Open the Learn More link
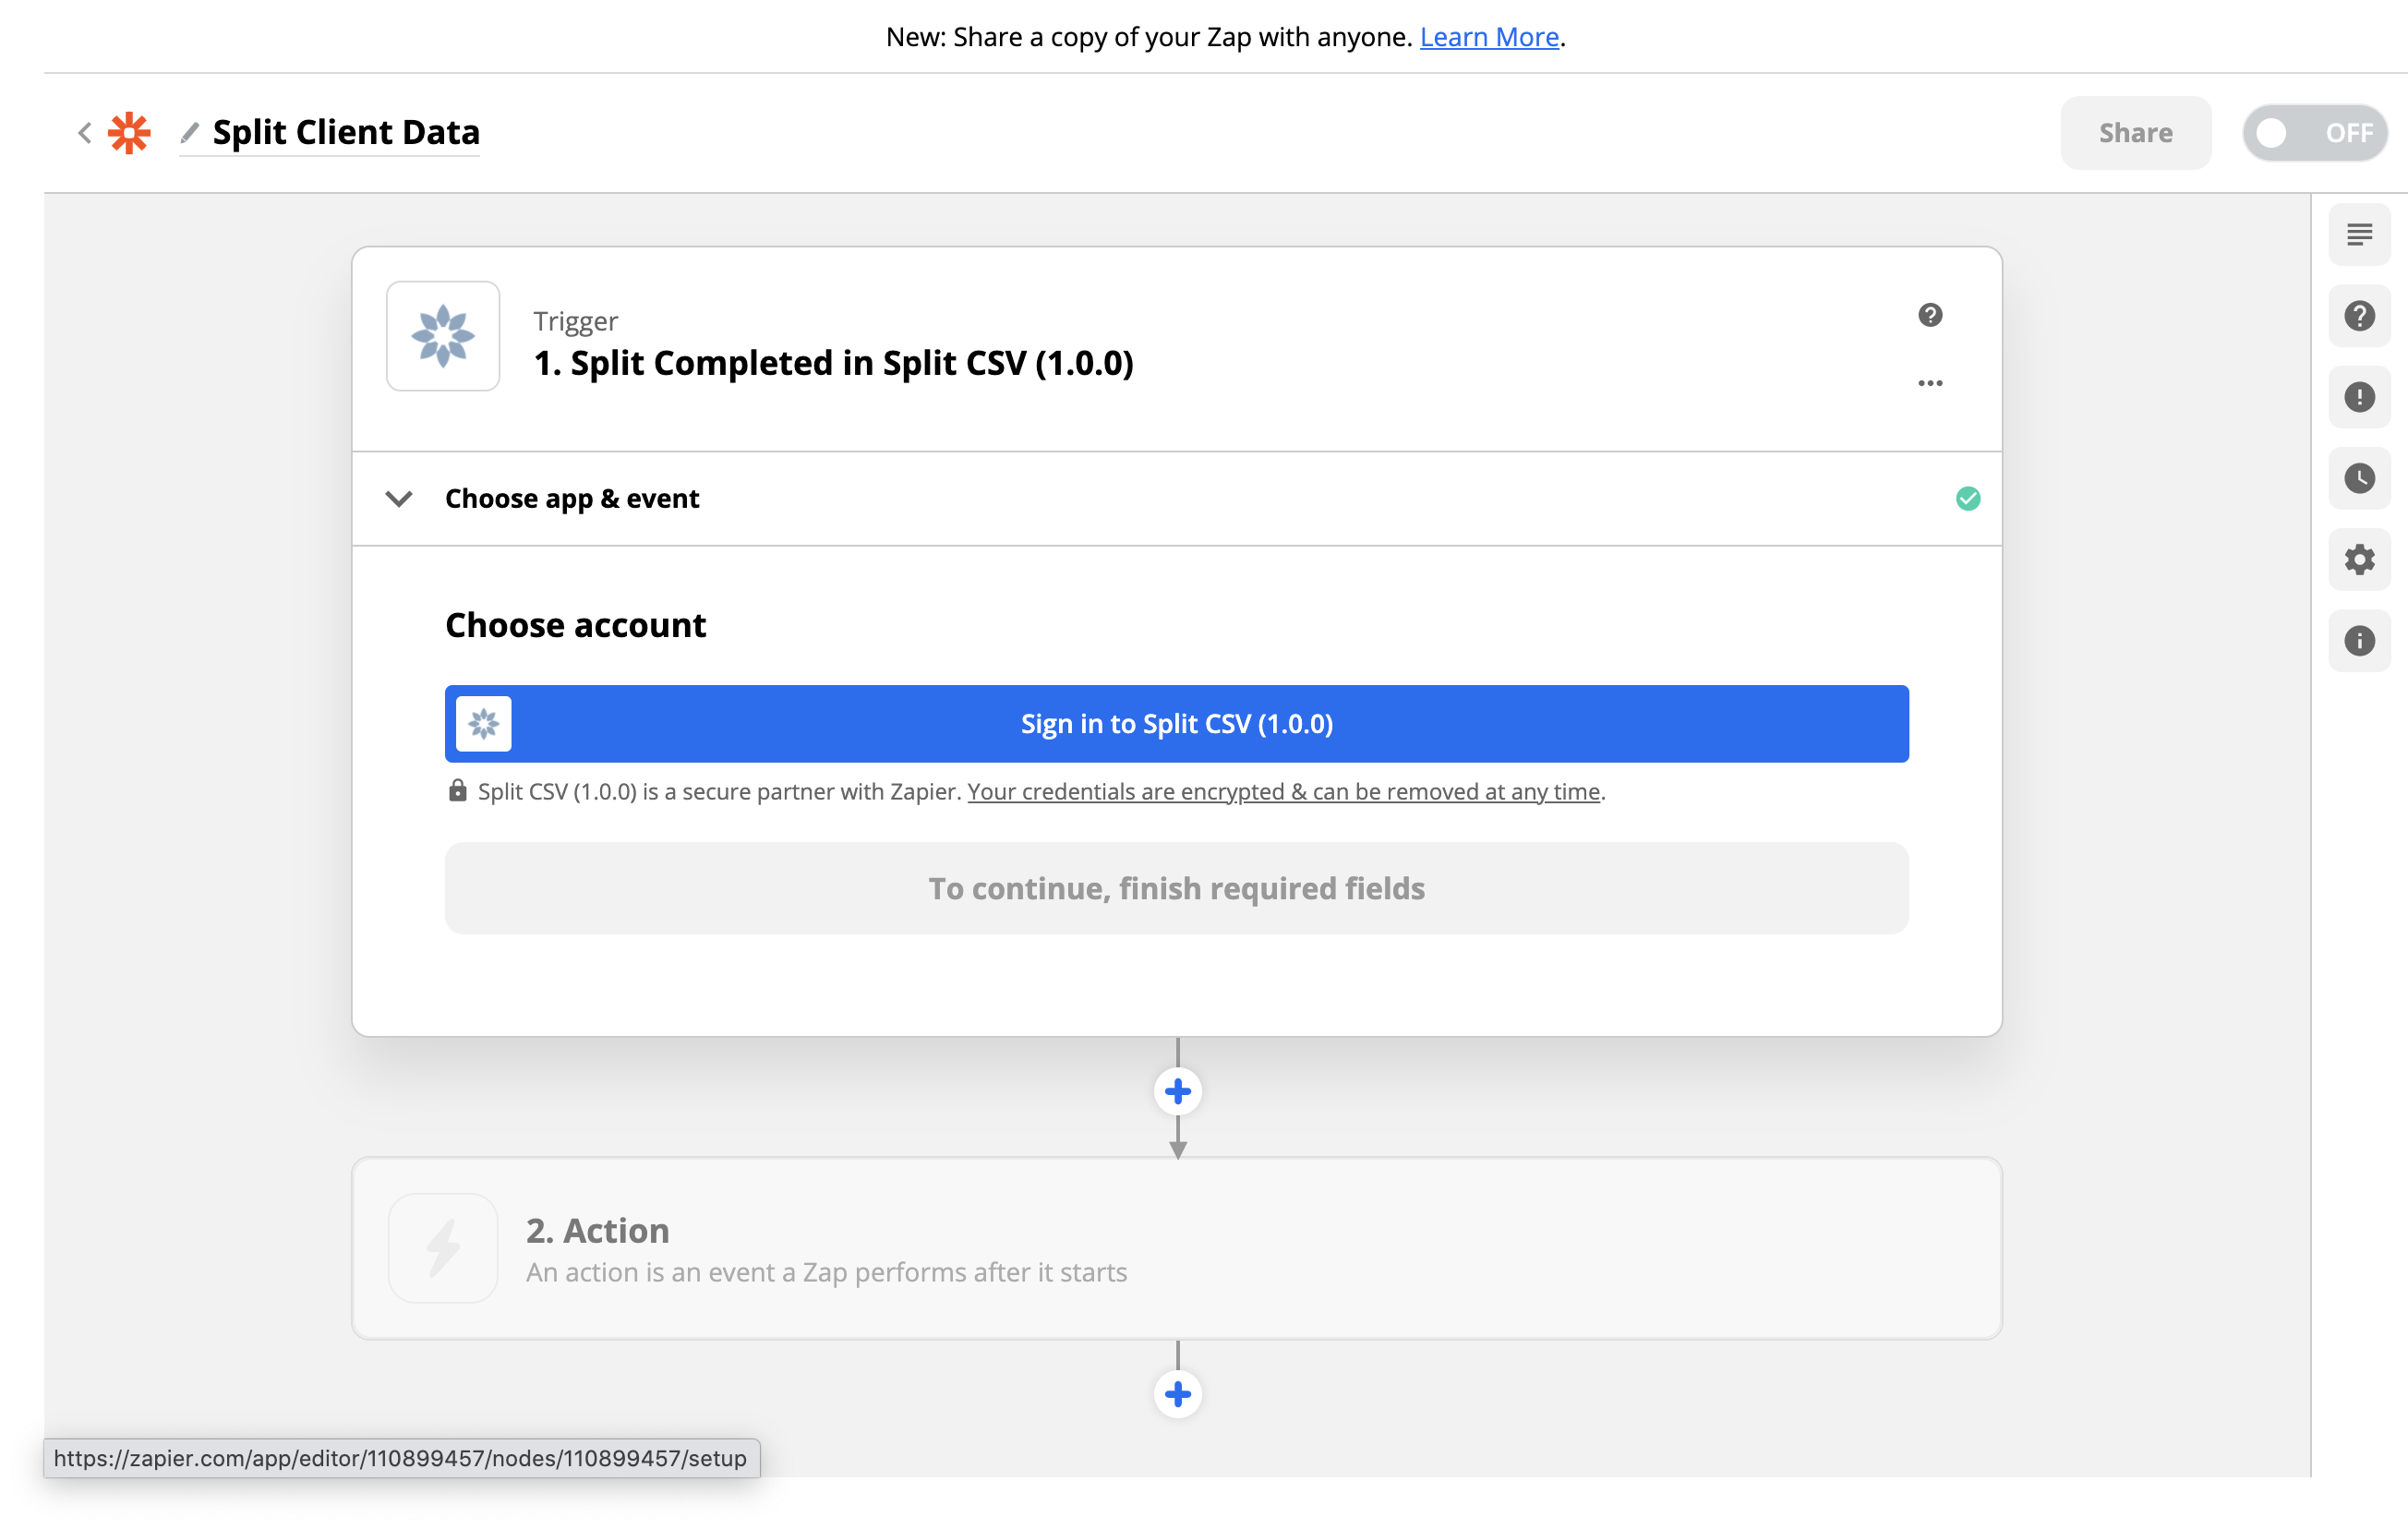This screenshot has width=2408, height=1529. (x=1489, y=37)
